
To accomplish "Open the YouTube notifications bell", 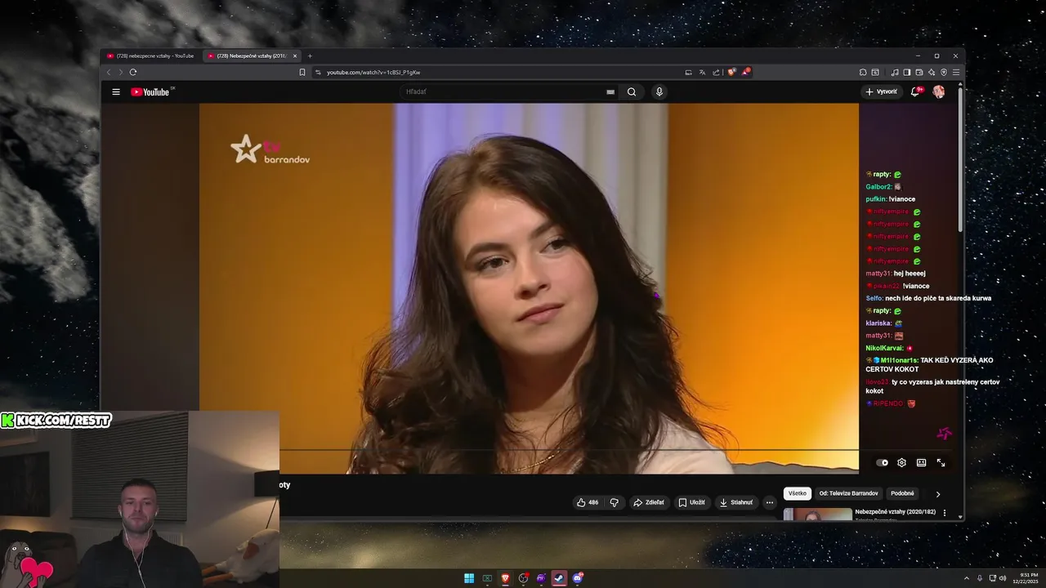I will click(915, 91).
